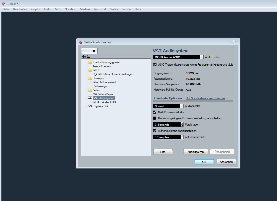Click the Übernehmen button
This screenshot has width=277, height=201.
(222, 152)
